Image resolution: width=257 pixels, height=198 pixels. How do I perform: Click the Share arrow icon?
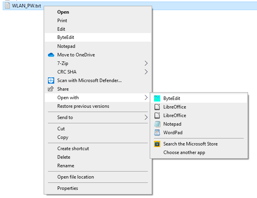(51, 89)
